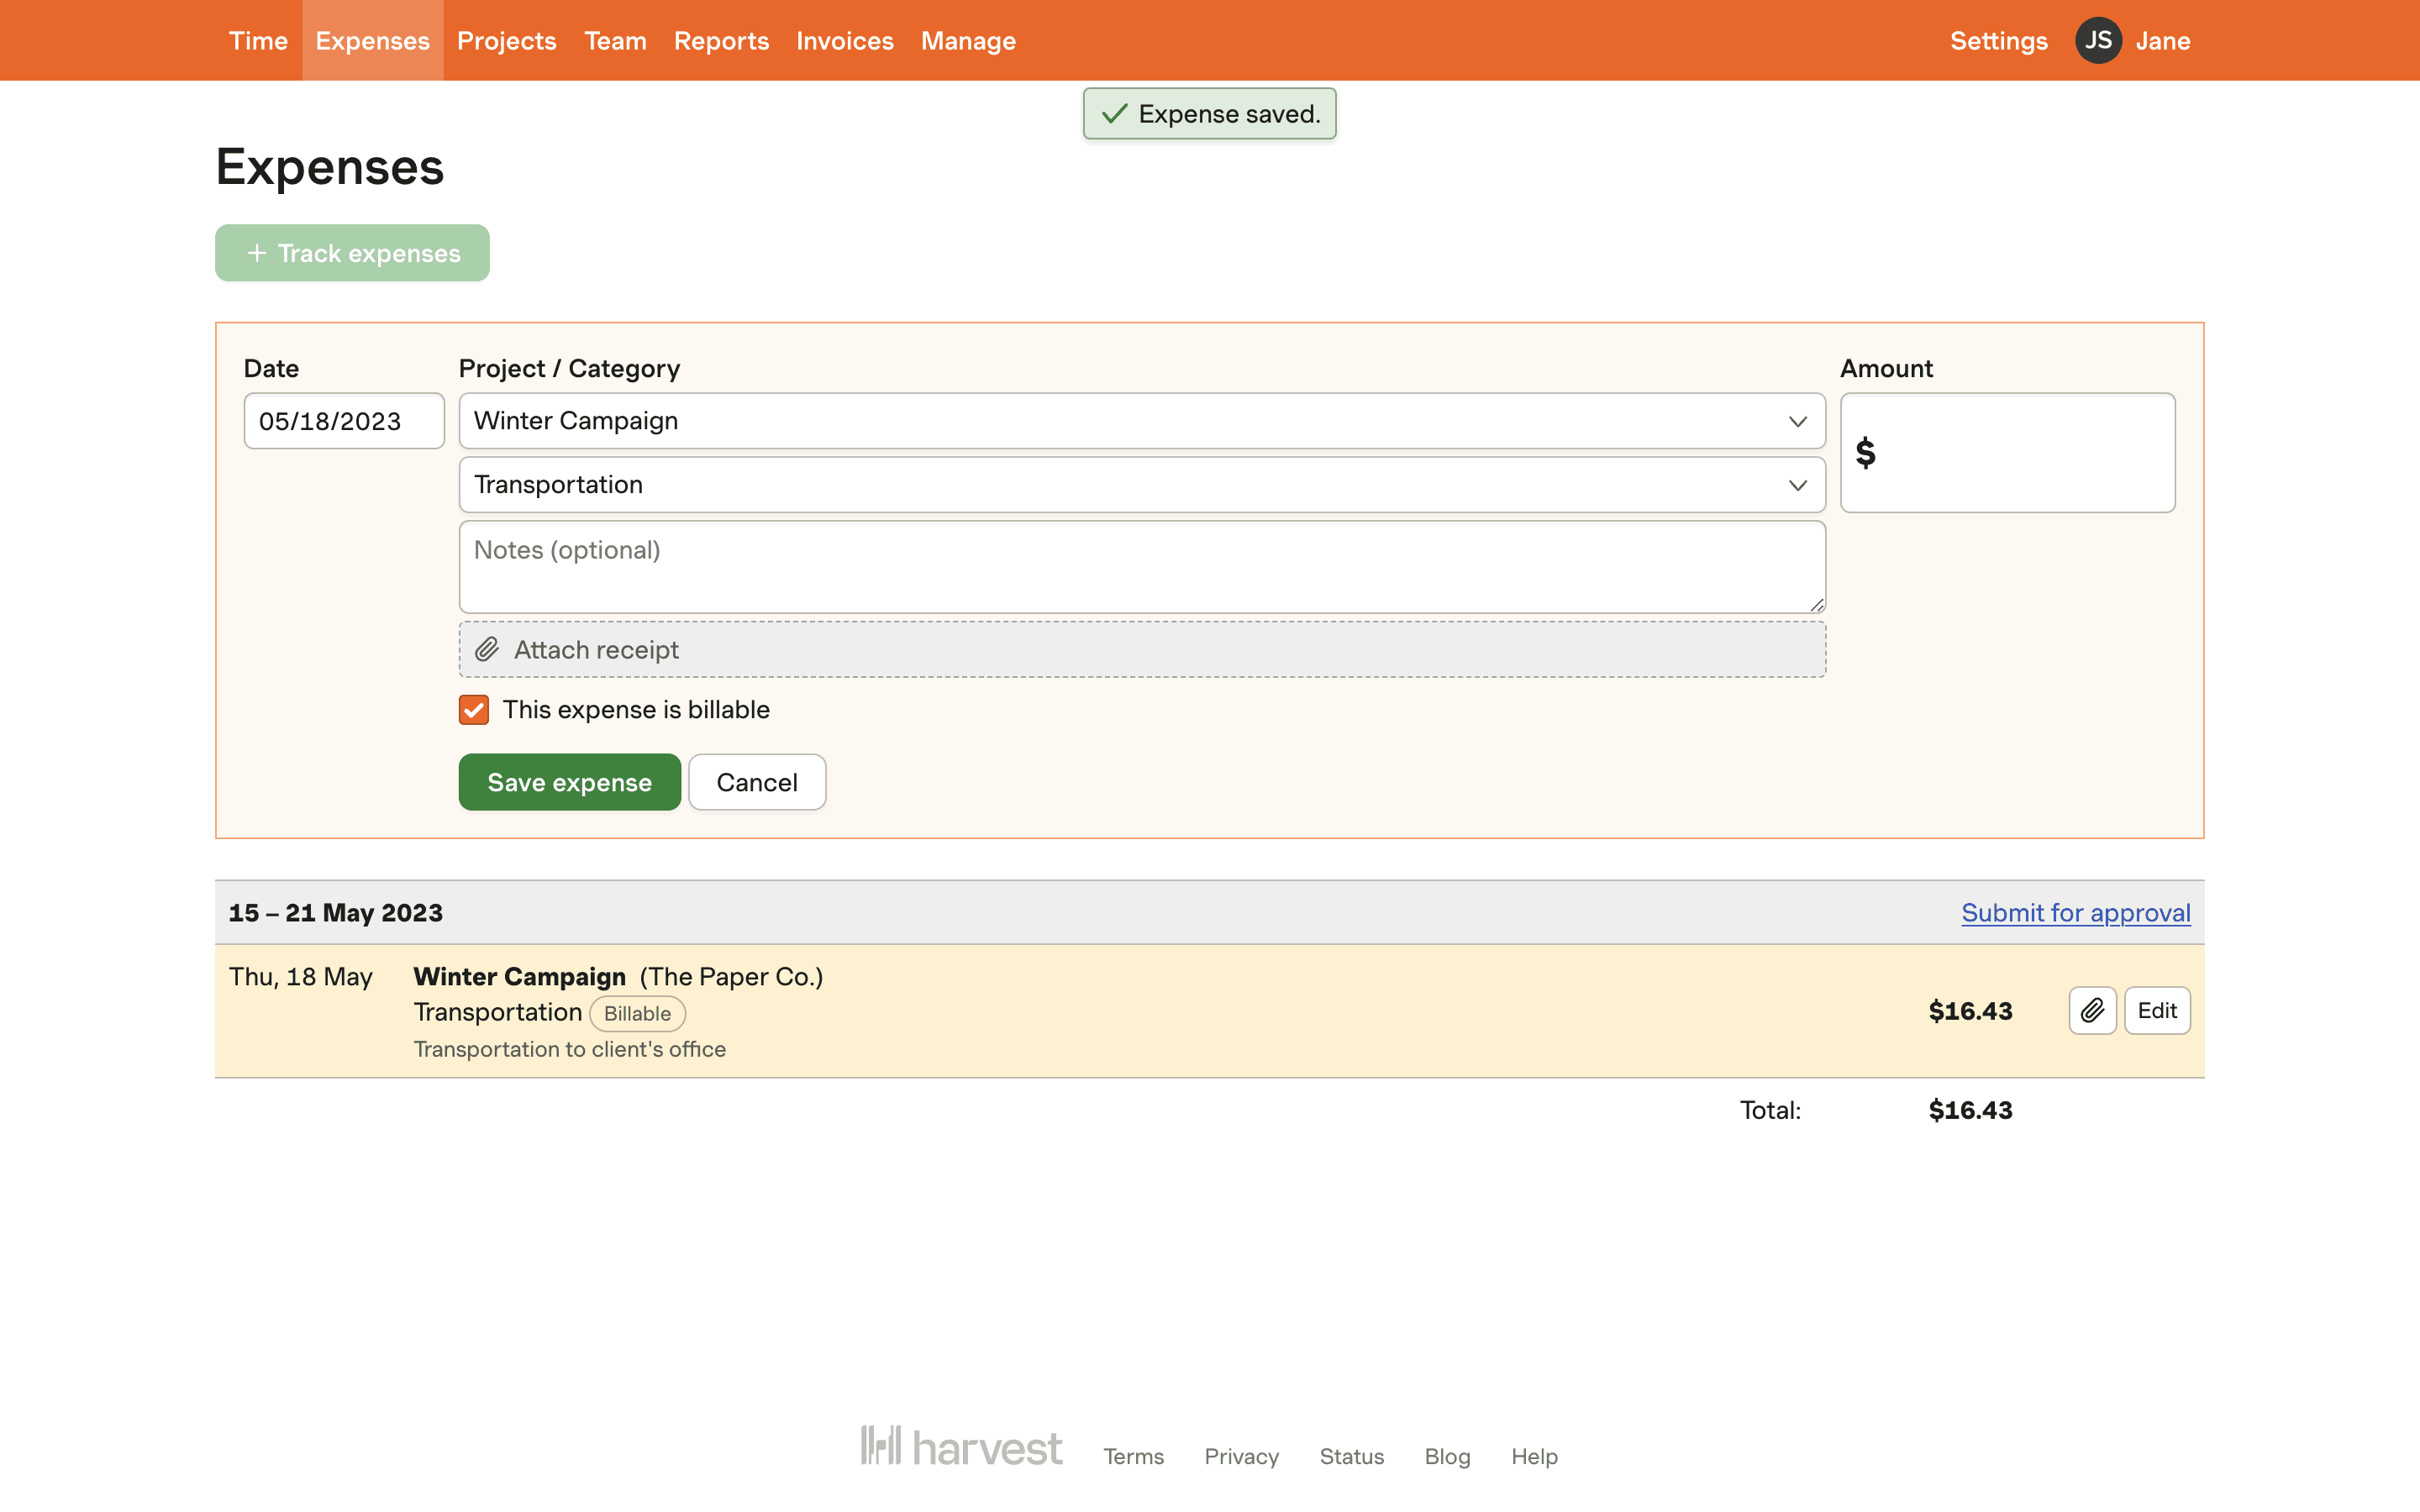Click the Harvest logo in the footer

click(961, 1447)
